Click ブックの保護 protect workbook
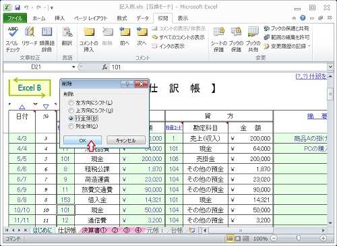337x246 pixels. (x=236, y=39)
